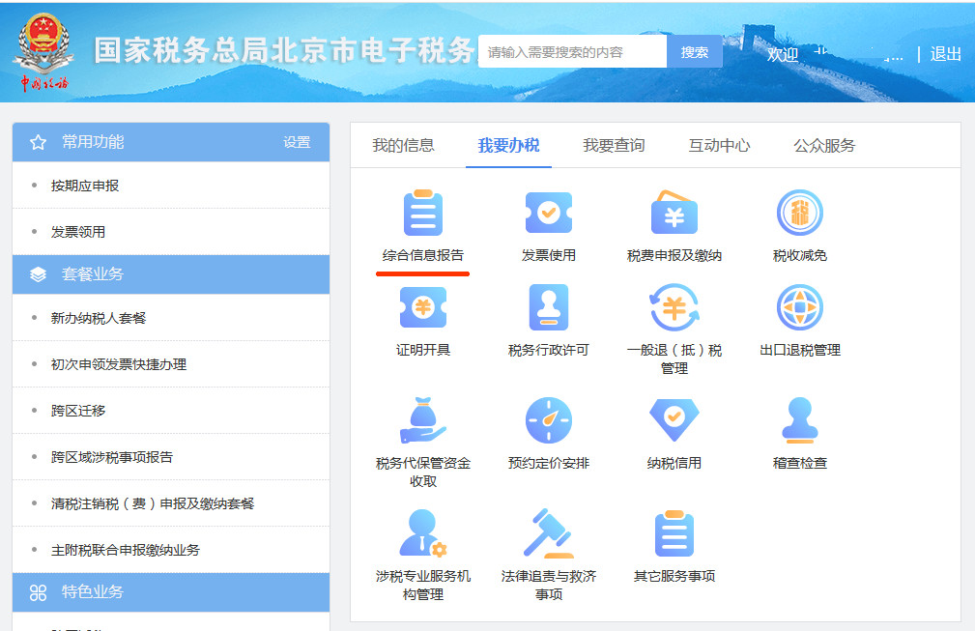Click the 法律追责与救济事项 legal remedy icon
975x631 pixels.
548,549
